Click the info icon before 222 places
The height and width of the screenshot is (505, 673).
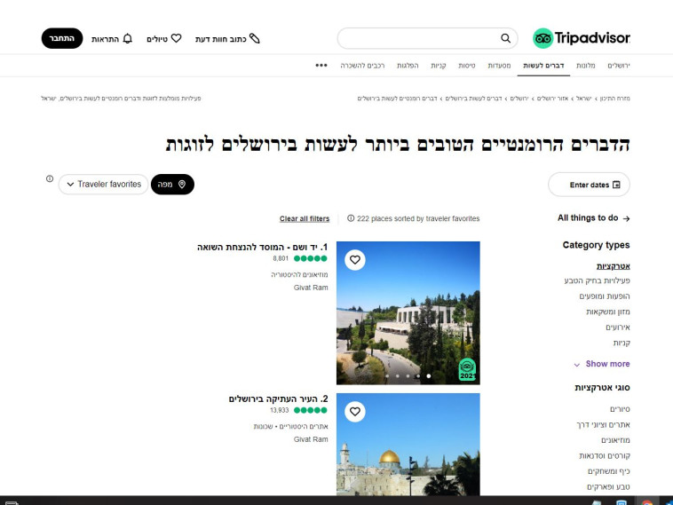351,218
